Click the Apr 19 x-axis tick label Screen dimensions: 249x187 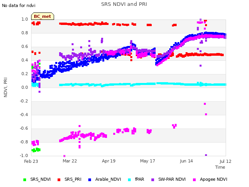109,161
